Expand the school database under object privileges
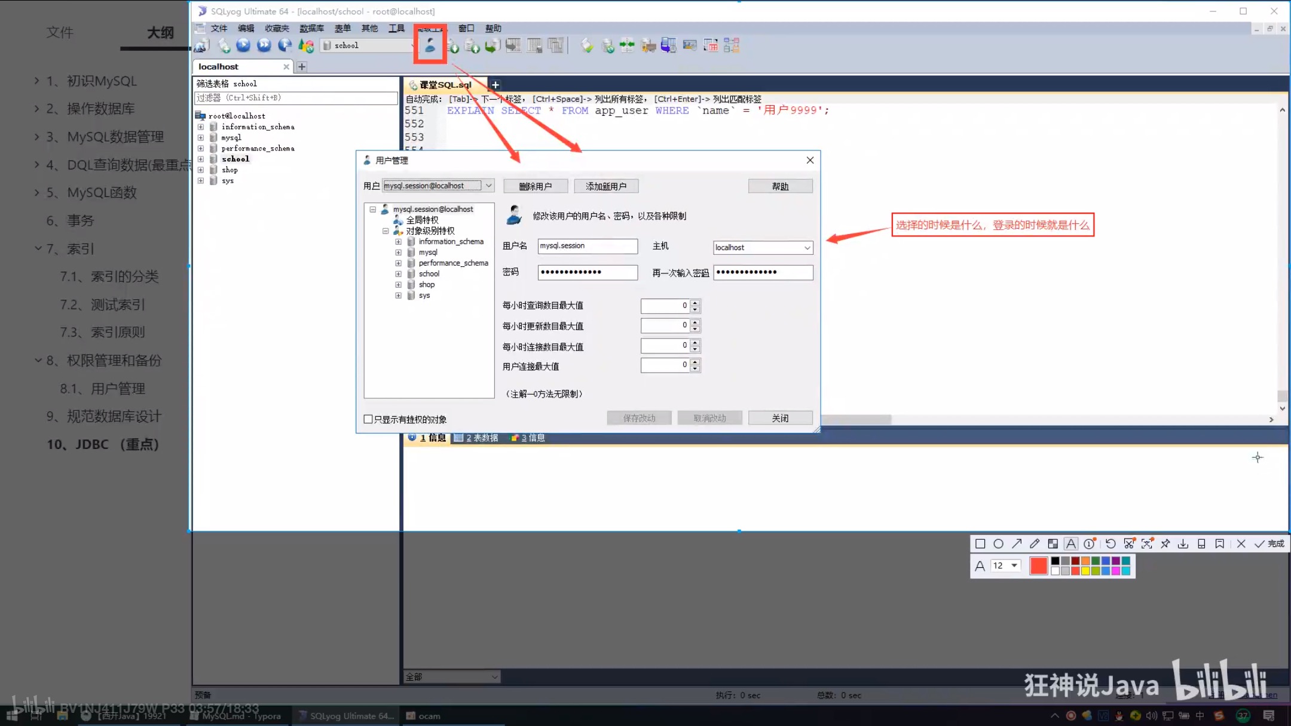 (399, 274)
